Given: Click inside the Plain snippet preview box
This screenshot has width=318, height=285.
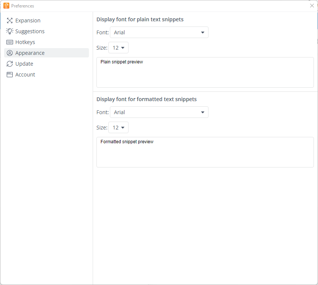Looking at the screenshot, I should (205, 73).
